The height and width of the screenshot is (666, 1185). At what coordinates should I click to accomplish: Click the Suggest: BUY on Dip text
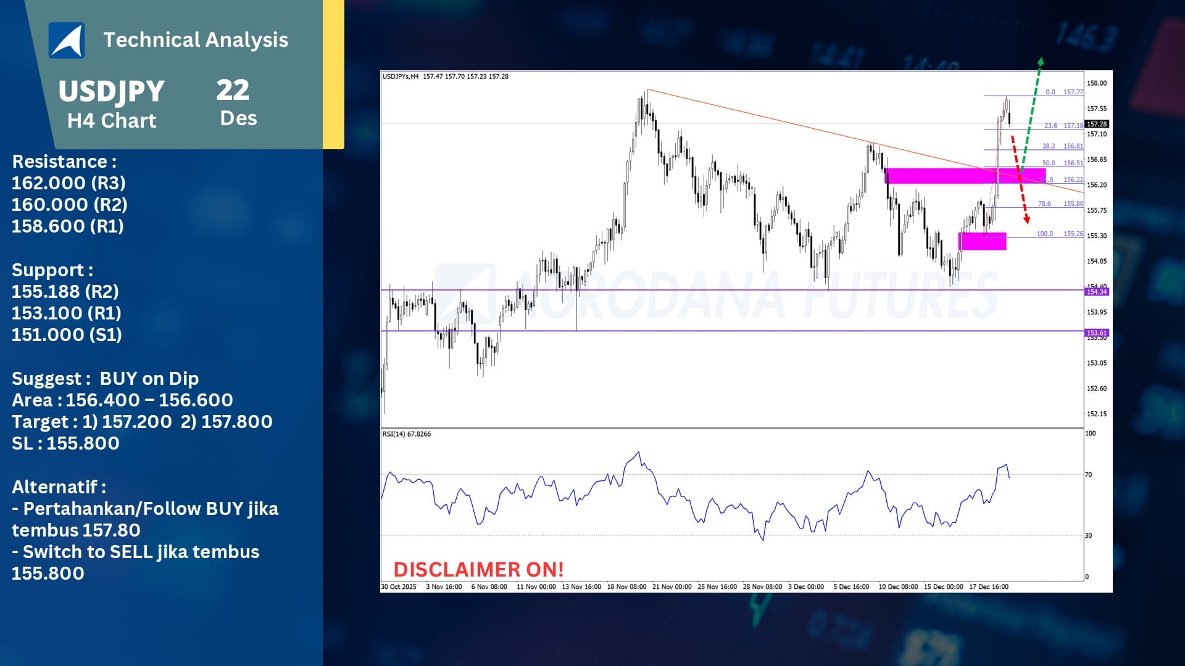[105, 378]
